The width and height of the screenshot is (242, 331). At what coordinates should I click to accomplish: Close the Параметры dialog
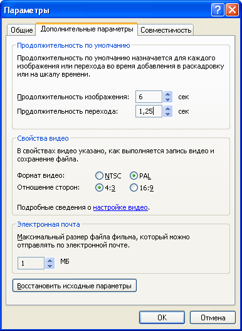[232, 10]
